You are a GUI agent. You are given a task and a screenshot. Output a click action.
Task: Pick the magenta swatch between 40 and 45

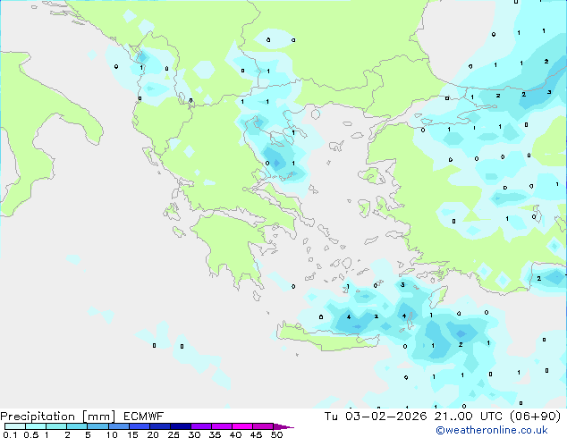[242, 426]
